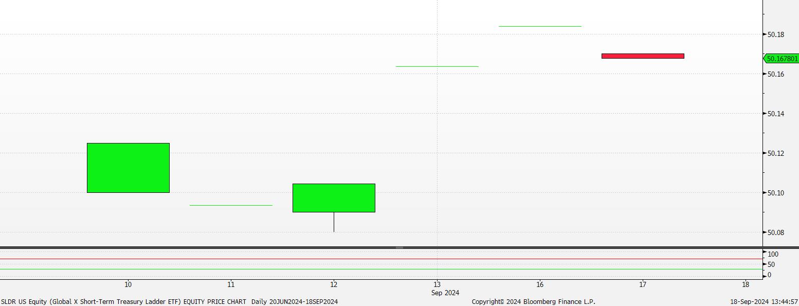Click date label 12 on the time axis
Viewport: 799px width, 306px height.
coord(334,284)
